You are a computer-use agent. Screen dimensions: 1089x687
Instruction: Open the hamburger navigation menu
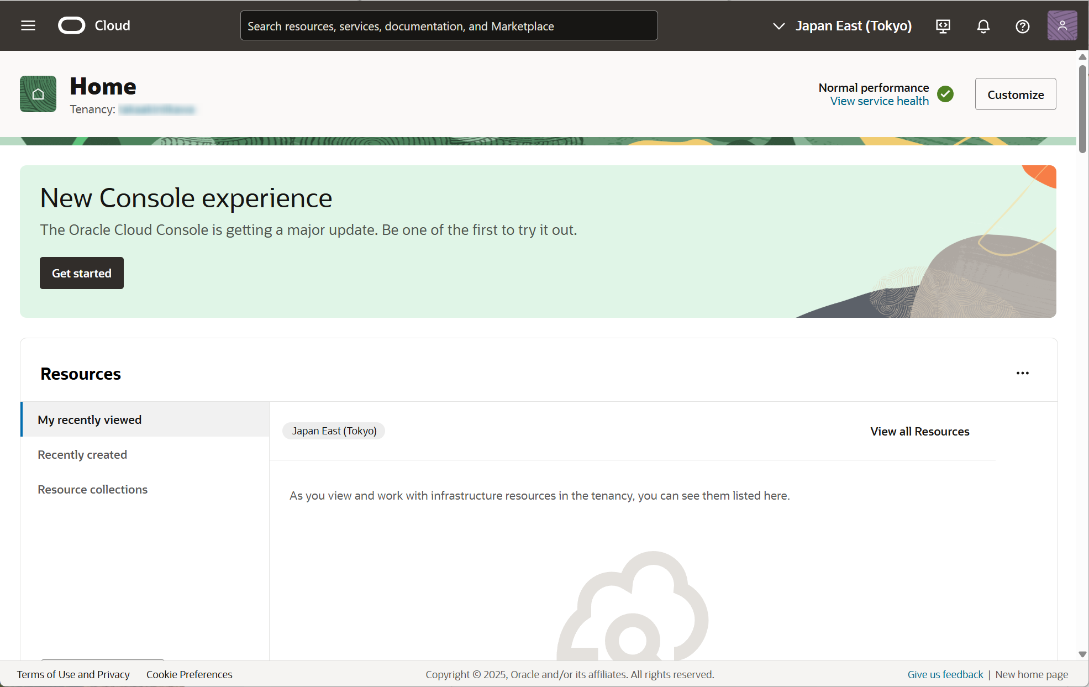(28, 25)
